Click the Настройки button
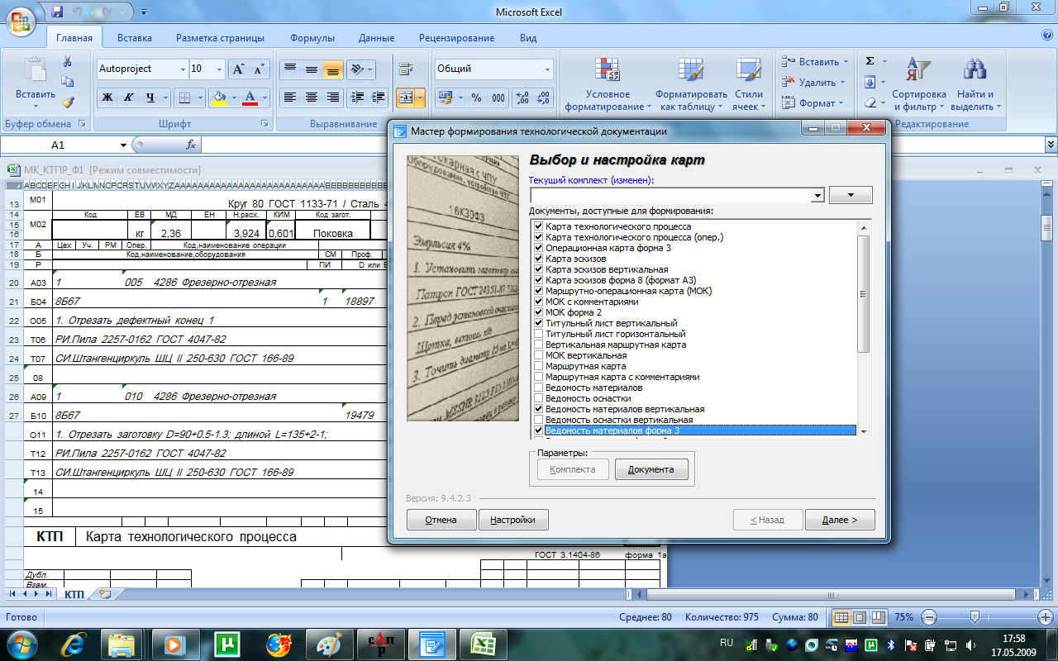This screenshot has height=661, width=1058. coord(513,520)
